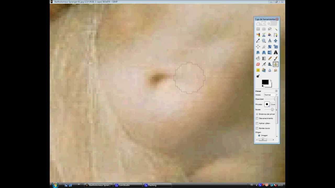Select the Color Picker eyedropper tool
The width and height of the screenshot is (335, 188).
click(258, 41)
